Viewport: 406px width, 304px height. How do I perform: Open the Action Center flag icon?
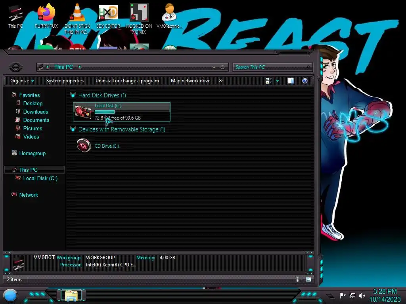[343, 295]
